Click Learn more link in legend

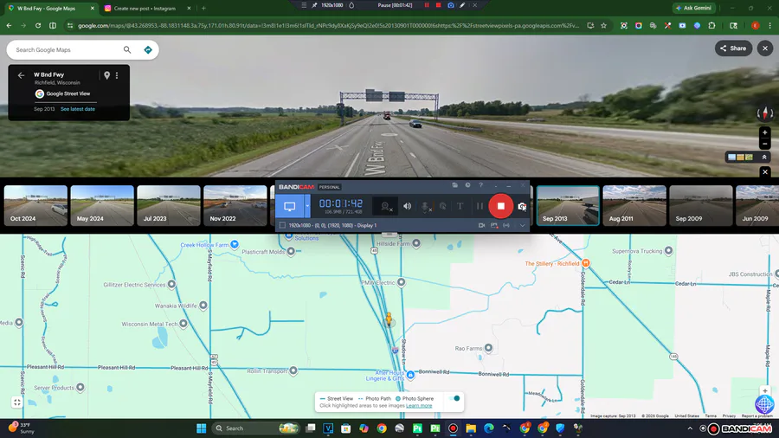tap(419, 406)
